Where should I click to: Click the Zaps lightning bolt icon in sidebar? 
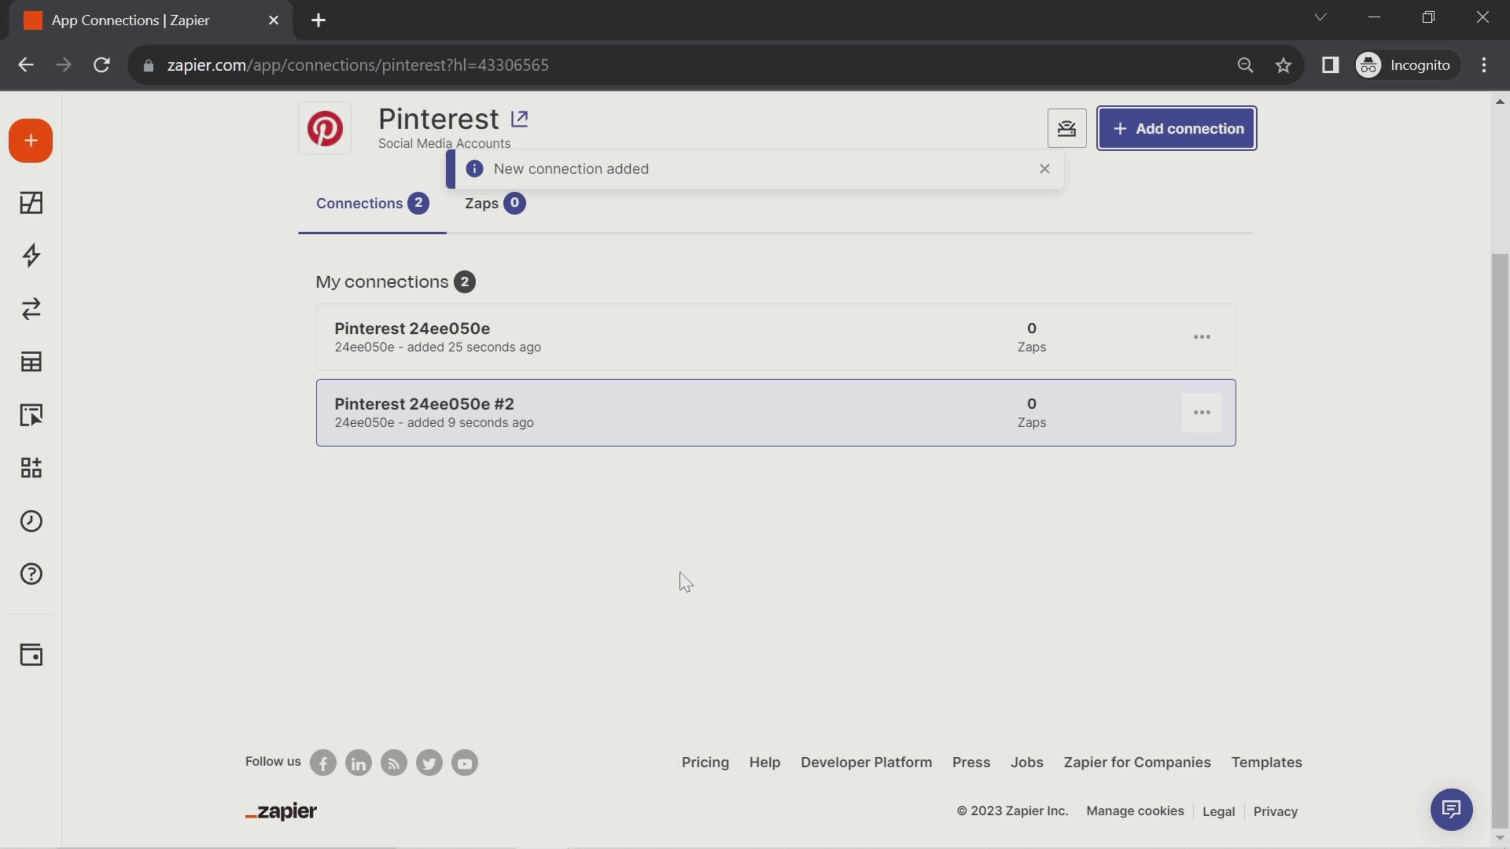[x=31, y=255]
